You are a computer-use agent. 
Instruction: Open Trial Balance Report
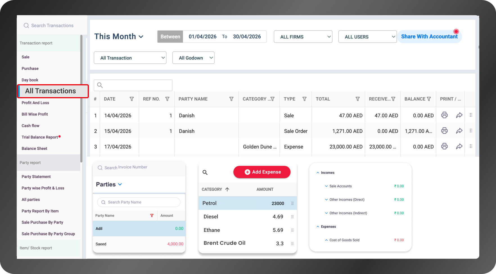pyautogui.click(x=40, y=137)
